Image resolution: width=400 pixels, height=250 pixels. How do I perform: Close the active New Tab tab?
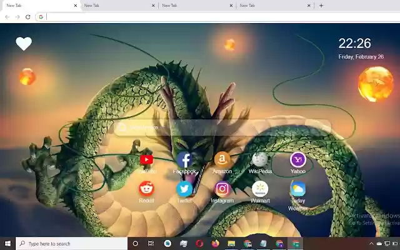pyautogui.click(x=75, y=6)
